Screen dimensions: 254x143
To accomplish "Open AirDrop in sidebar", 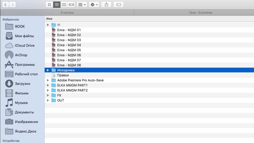I will [16, 55].
